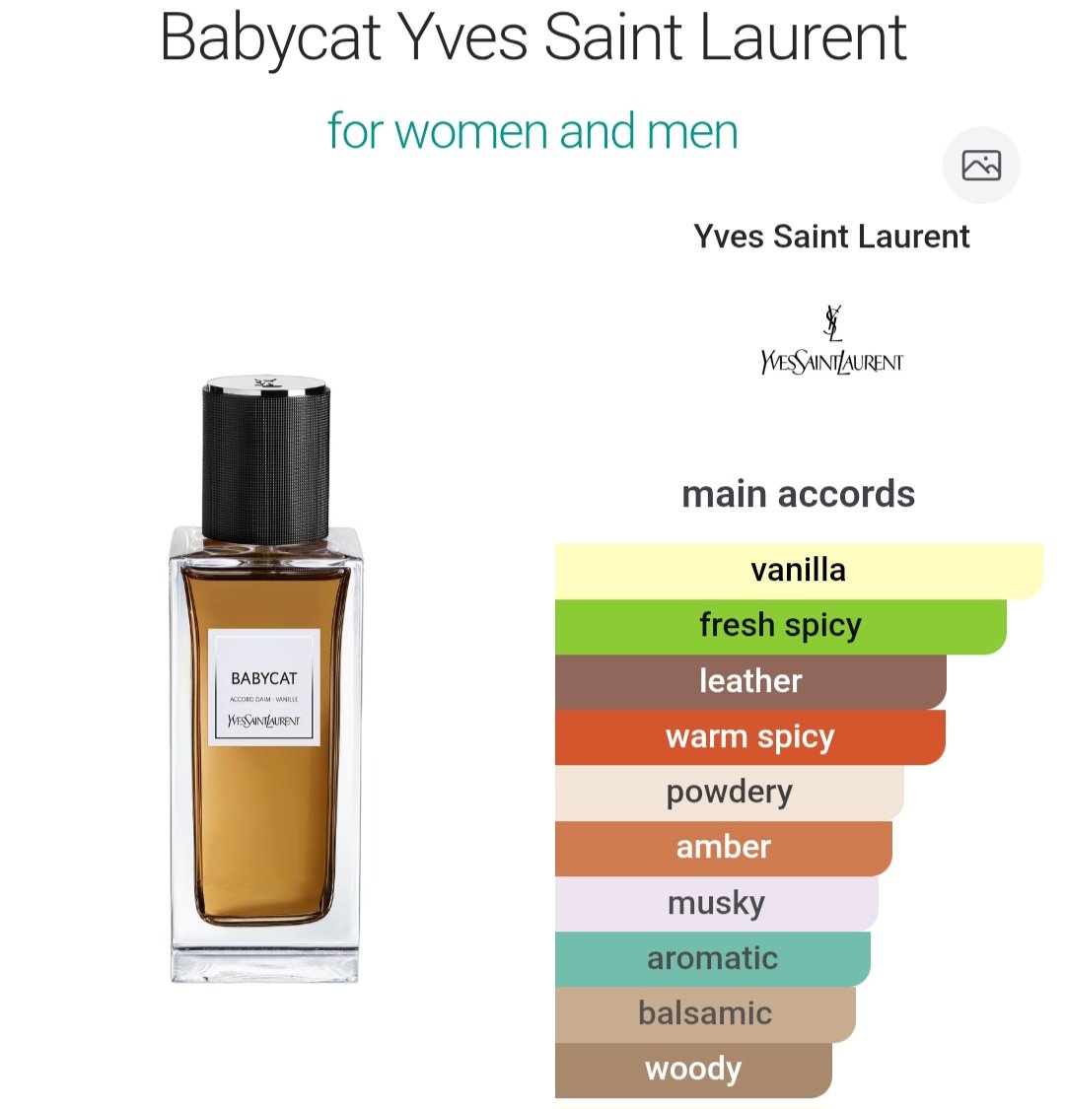Select the aromatic accord bar
This screenshot has width=1065, height=1109.
coord(713,959)
